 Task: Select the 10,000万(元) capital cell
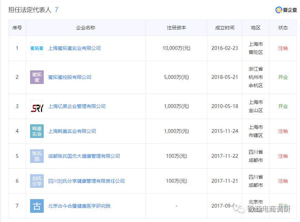coord(176,48)
